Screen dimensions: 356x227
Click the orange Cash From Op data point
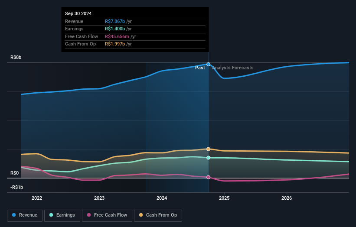point(208,149)
